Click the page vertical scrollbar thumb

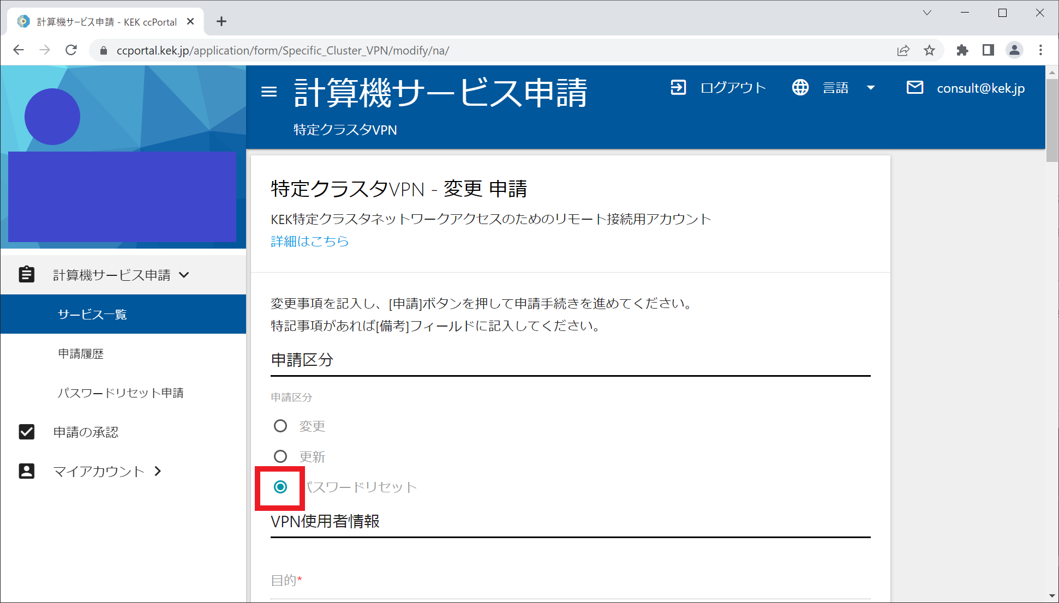pos(1052,119)
